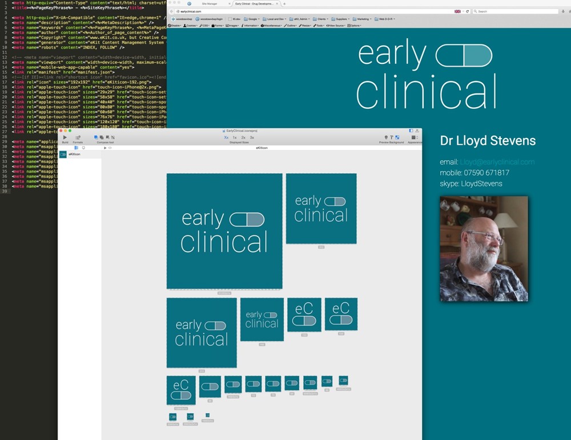Open the woodosevbxp bookmark
The image size is (571, 440).
182,19
